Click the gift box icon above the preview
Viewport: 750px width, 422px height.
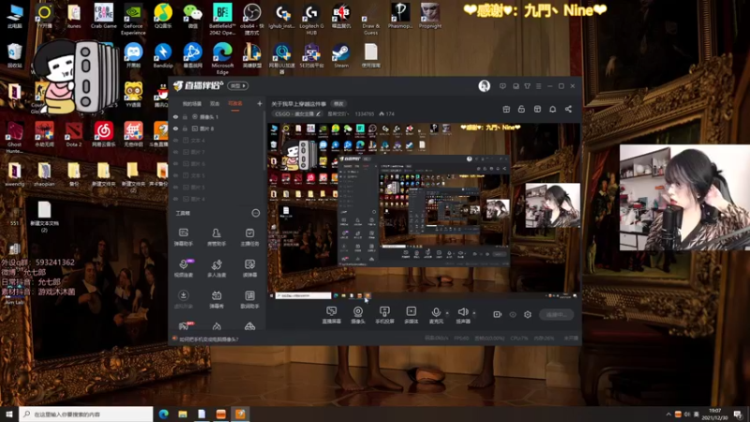506,109
